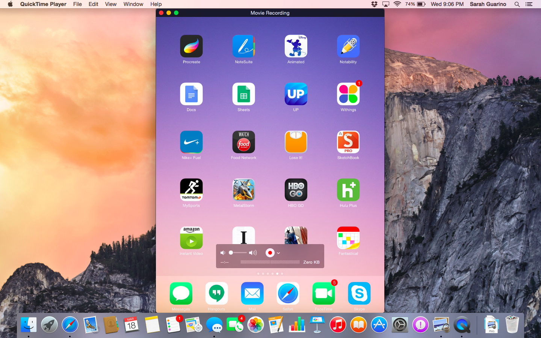The height and width of the screenshot is (338, 541).
Task: Open Launchpad from the Mac Dock
Action: (49, 324)
